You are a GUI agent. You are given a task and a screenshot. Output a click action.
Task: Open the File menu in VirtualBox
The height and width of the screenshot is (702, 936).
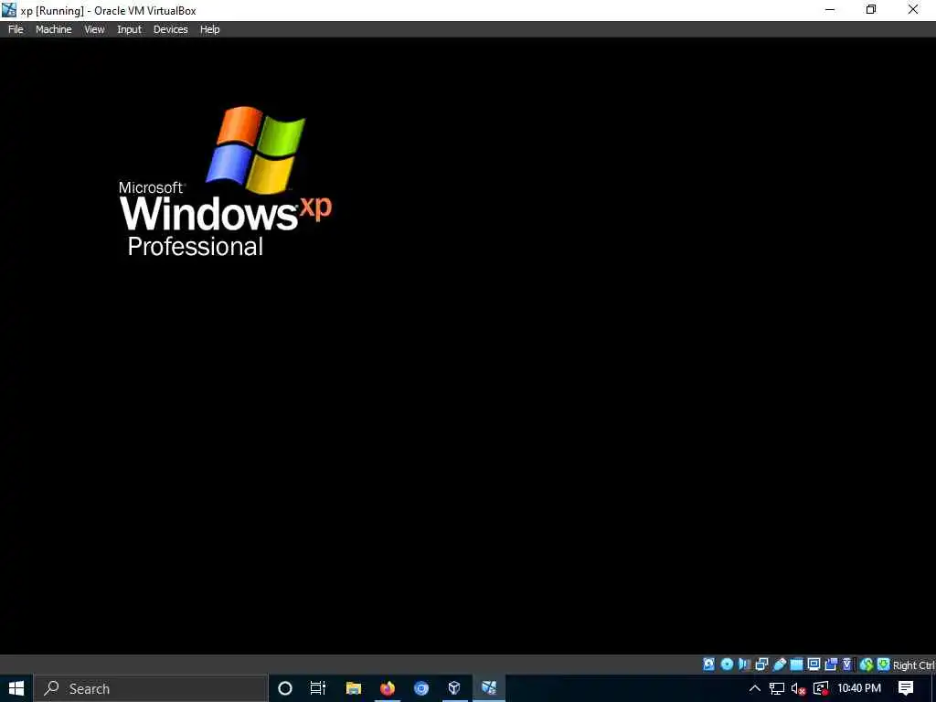tap(16, 29)
